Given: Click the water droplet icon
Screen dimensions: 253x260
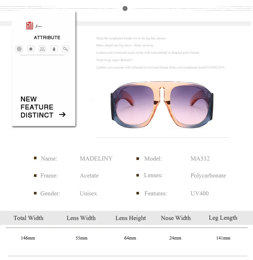Looking at the screenshot, I should [54, 49].
